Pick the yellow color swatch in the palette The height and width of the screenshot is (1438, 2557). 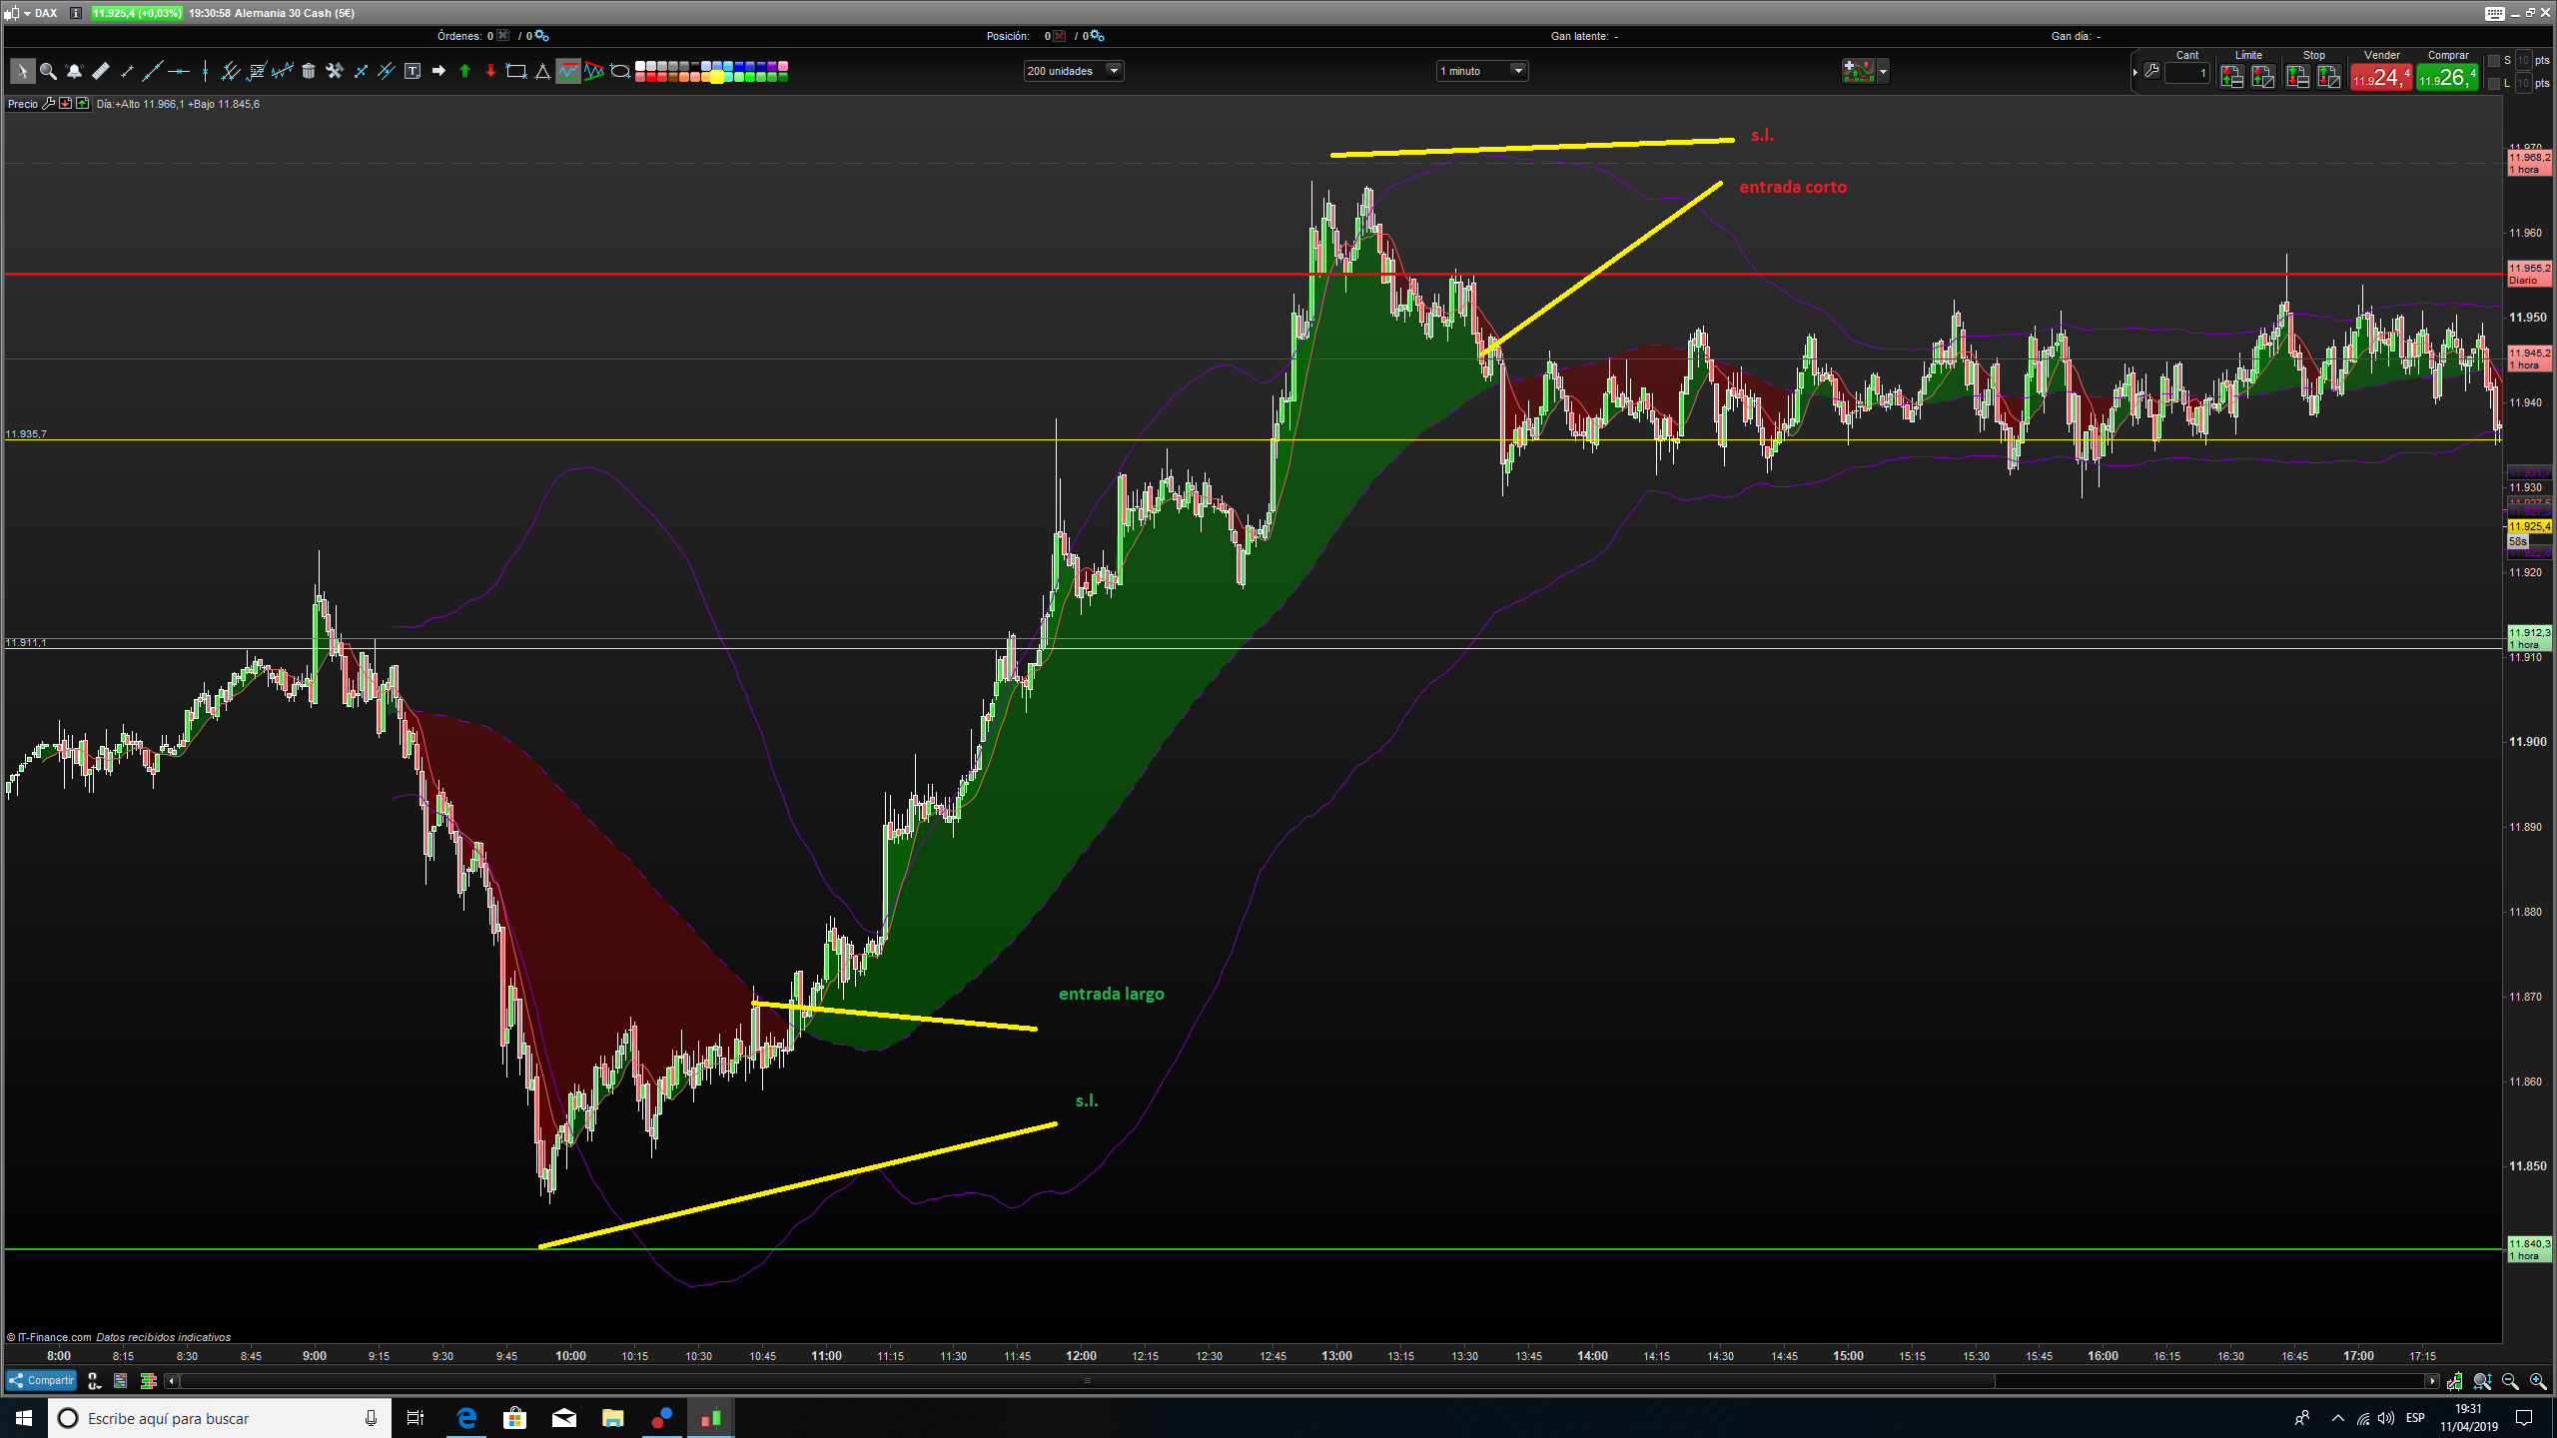point(717,77)
